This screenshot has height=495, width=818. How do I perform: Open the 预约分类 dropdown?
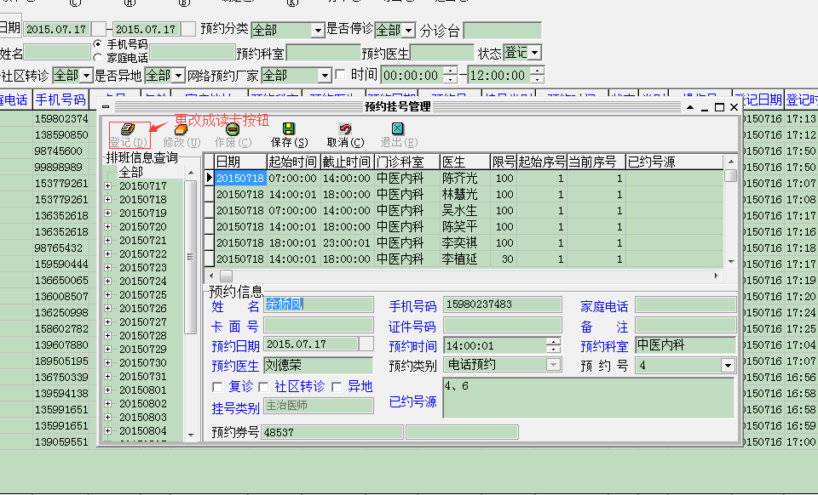318,31
